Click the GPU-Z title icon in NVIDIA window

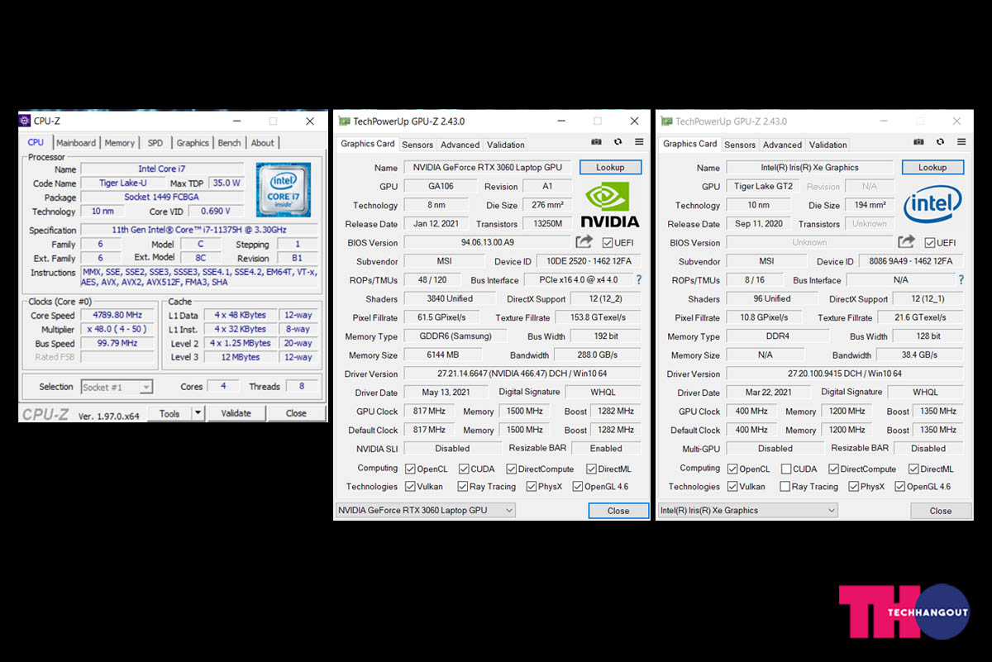344,121
